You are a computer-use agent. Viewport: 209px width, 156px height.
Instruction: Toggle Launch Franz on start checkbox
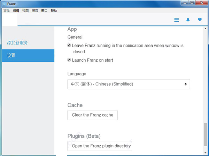(x=69, y=60)
